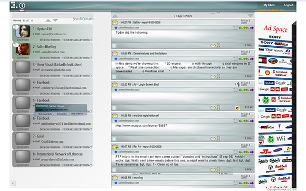Tick checkbox of Re: Ay report message
The height and width of the screenshot is (191, 306).
(x=114, y=170)
